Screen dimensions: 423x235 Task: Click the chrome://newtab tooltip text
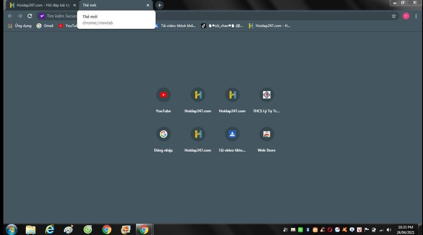pyautogui.click(x=97, y=23)
